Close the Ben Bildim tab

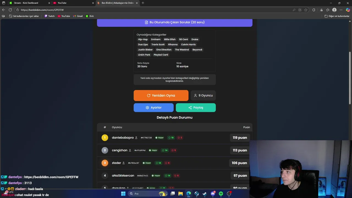[x=137, y=3]
